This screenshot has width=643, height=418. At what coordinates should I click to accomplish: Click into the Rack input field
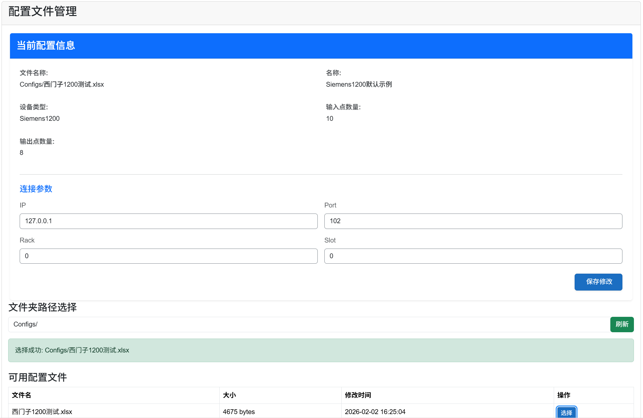coord(168,256)
